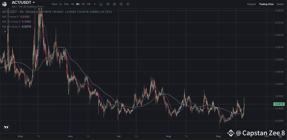Switch to the 1H interval

[73, 4]
